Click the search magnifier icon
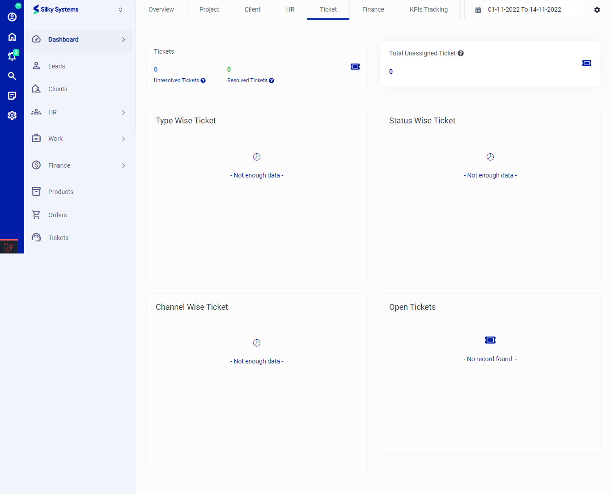 tap(12, 76)
